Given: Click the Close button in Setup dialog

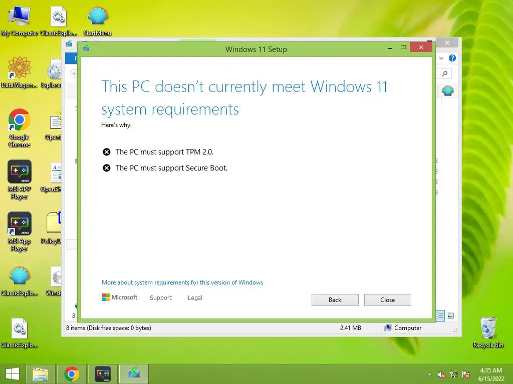Looking at the screenshot, I should (387, 300).
